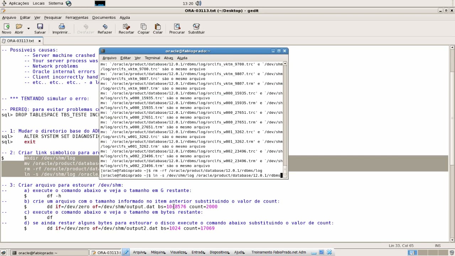Click the terminal window menu icon
This screenshot has height=256, width=455.
103,51
